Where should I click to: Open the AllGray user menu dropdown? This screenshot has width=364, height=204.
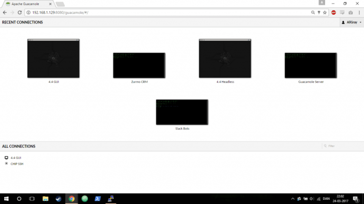[352, 22]
